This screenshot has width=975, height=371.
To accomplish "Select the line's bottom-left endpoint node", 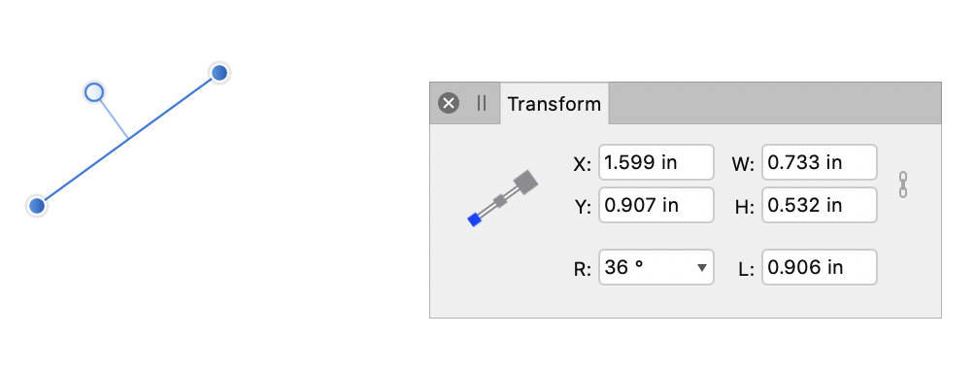I will pyautogui.click(x=37, y=205).
